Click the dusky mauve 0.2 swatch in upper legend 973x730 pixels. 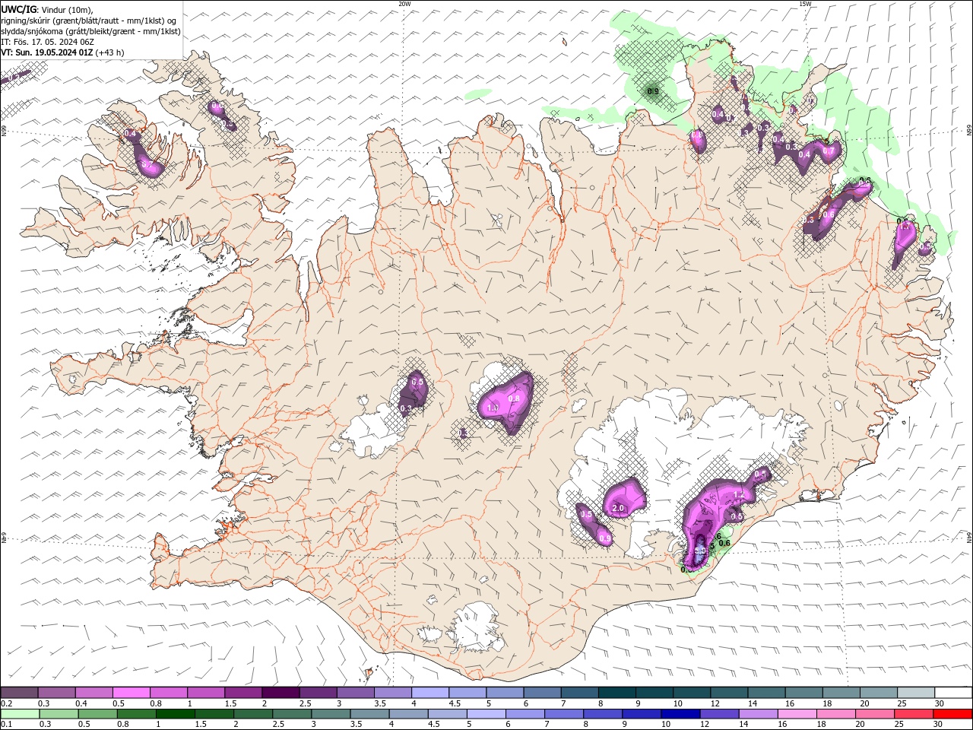[19, 693]
